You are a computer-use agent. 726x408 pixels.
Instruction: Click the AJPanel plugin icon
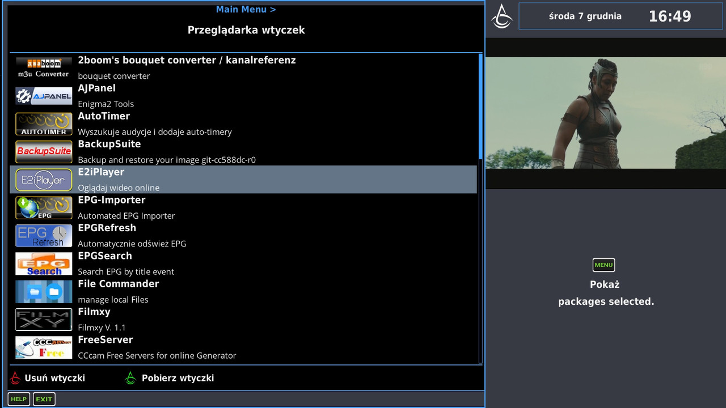[x=44, y=96]
